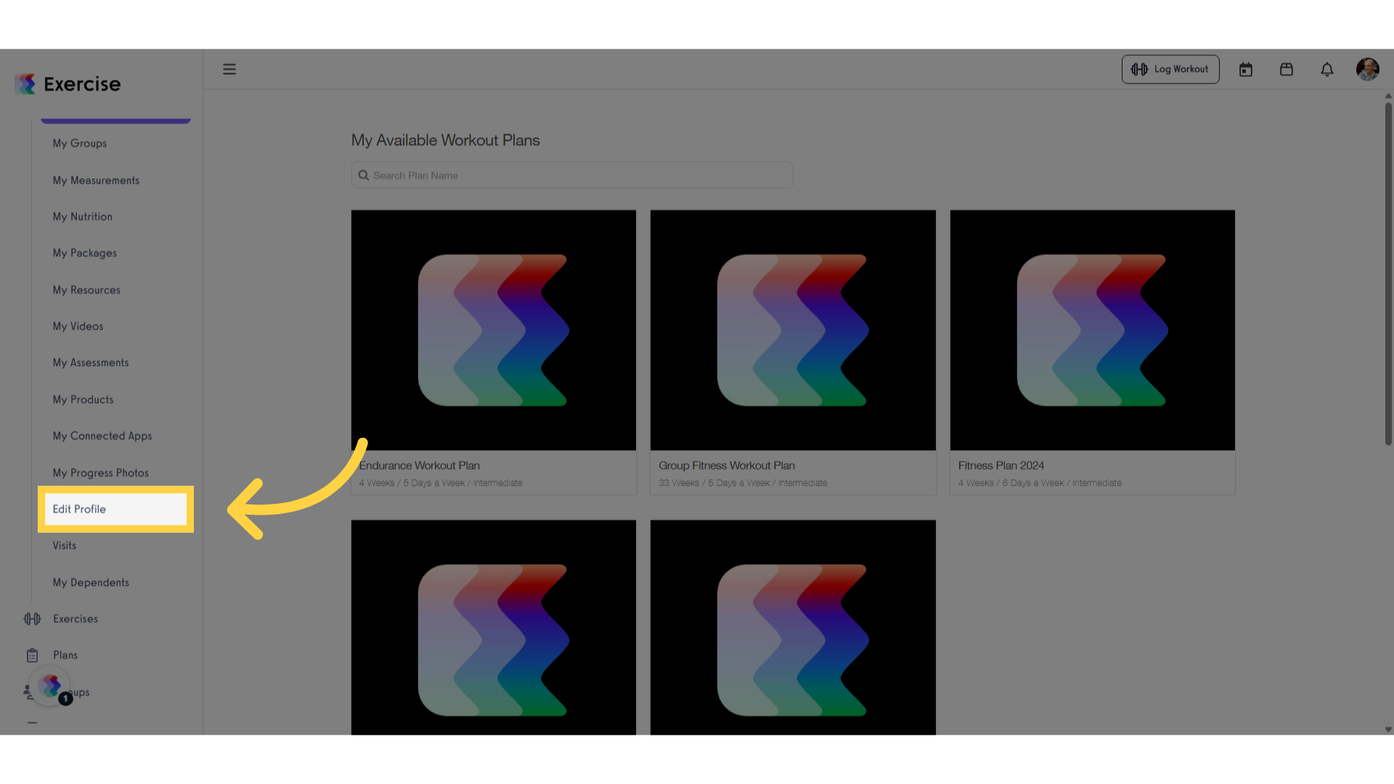
Task: Open My Dependents in sidebar
Action: click(91, 583)
